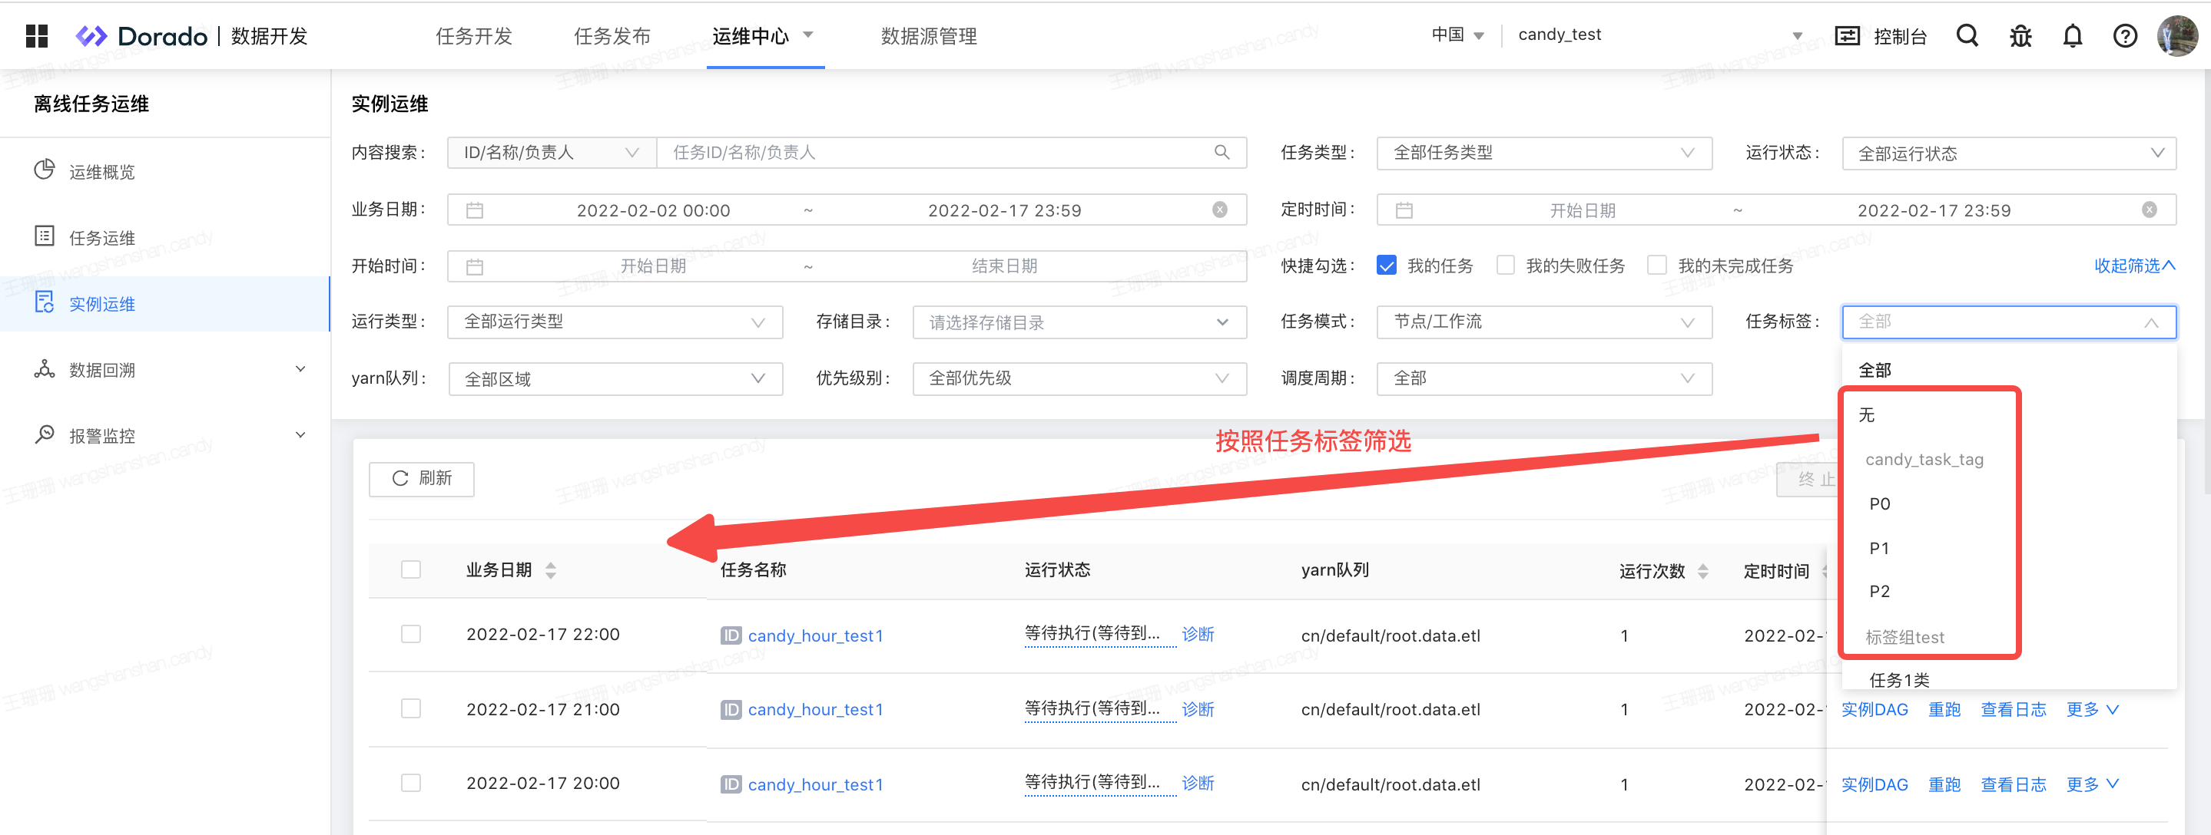
Task: Clear the 业务日期 date range
Action: pyautogui.click(x=1218, y=210)
